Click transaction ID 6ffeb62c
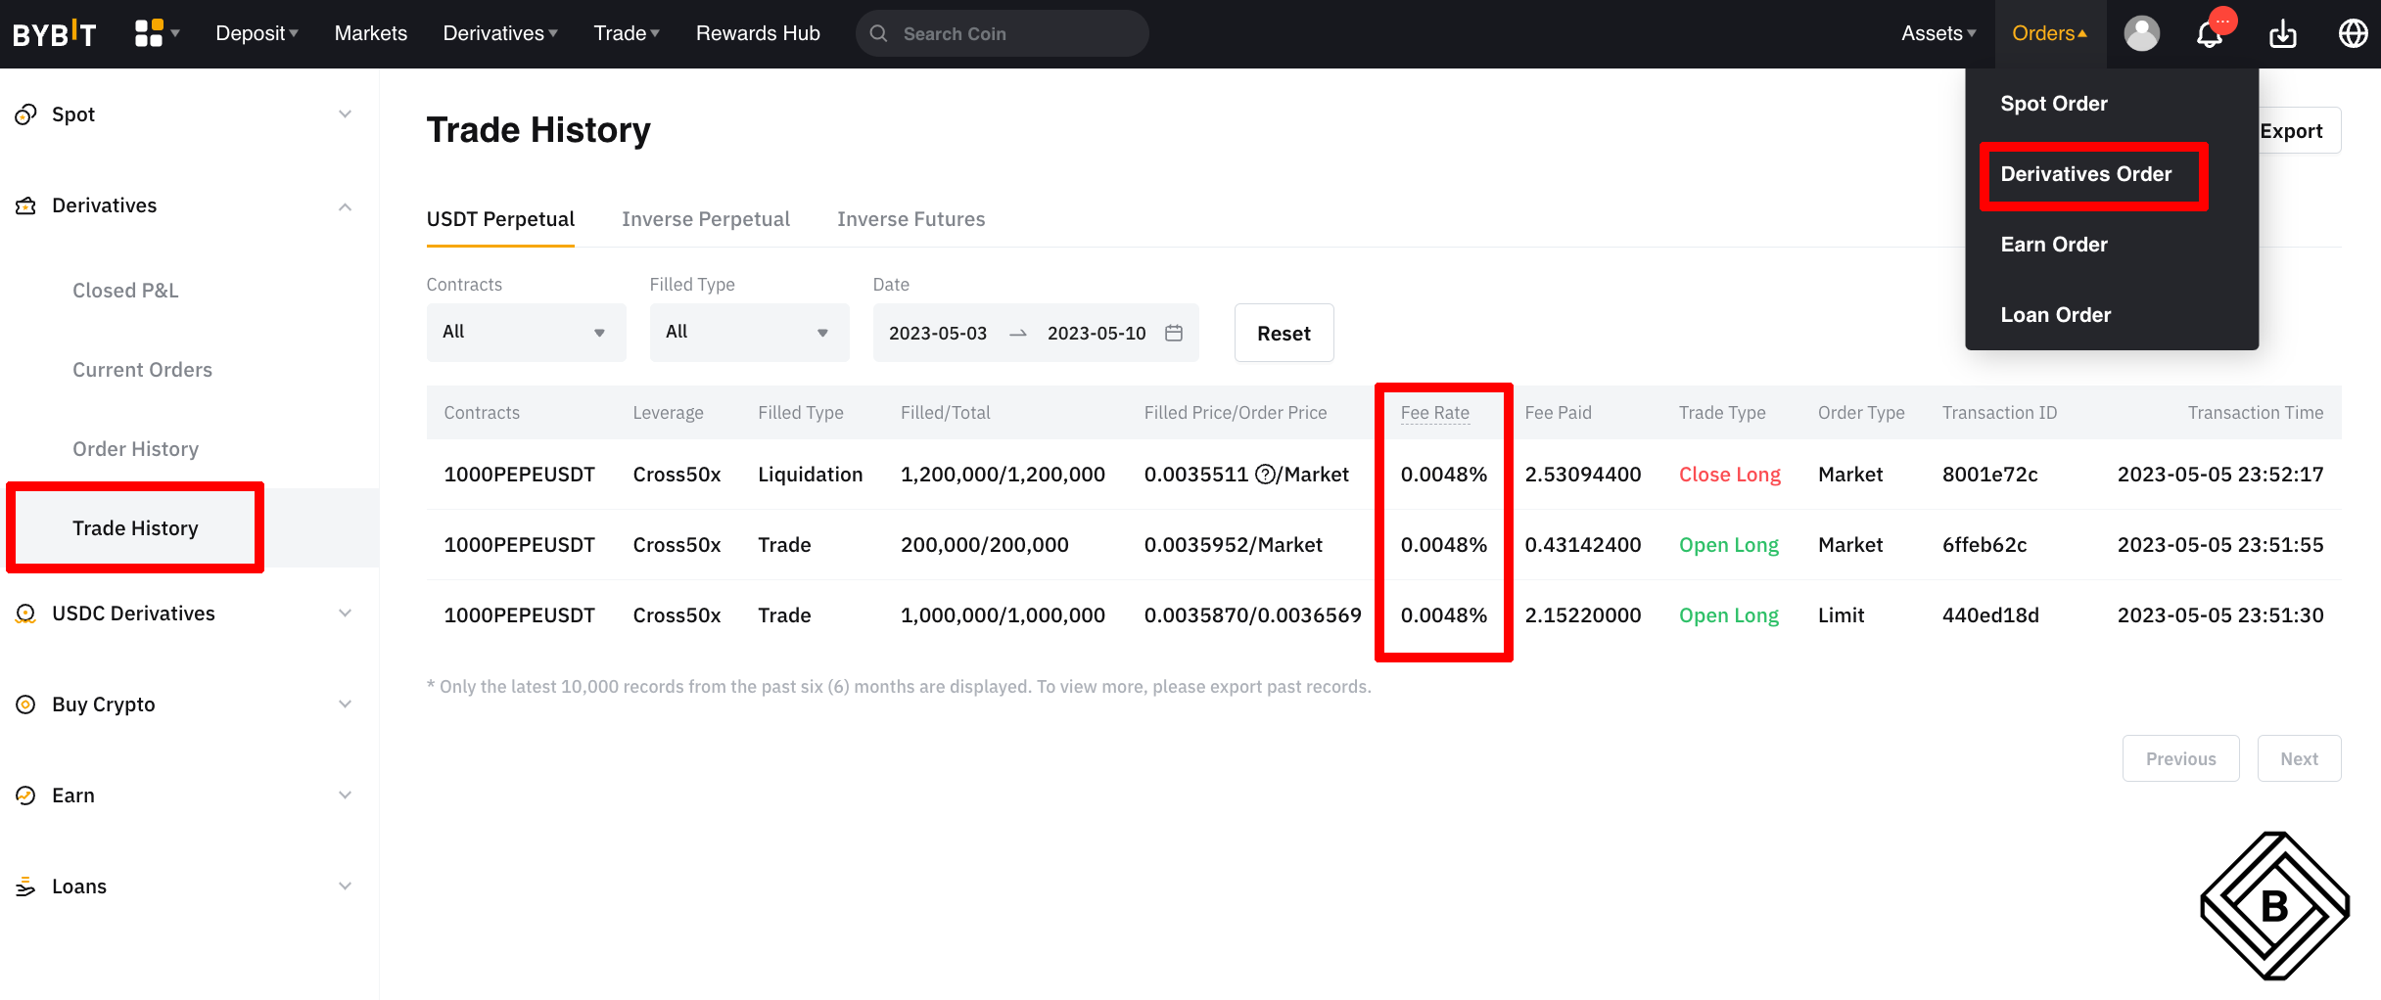The width and height of the screenshot is (2381, 1000). point(1984,545)
